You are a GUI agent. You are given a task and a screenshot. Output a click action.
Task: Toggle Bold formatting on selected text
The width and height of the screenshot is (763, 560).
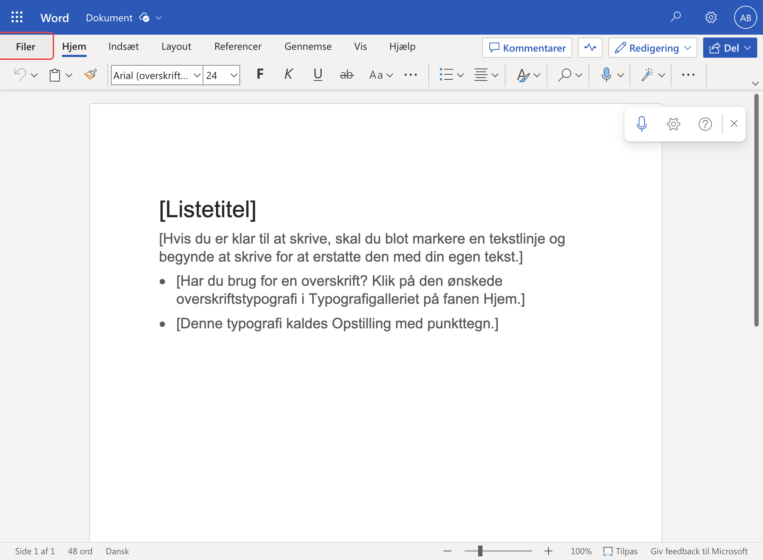260,74
